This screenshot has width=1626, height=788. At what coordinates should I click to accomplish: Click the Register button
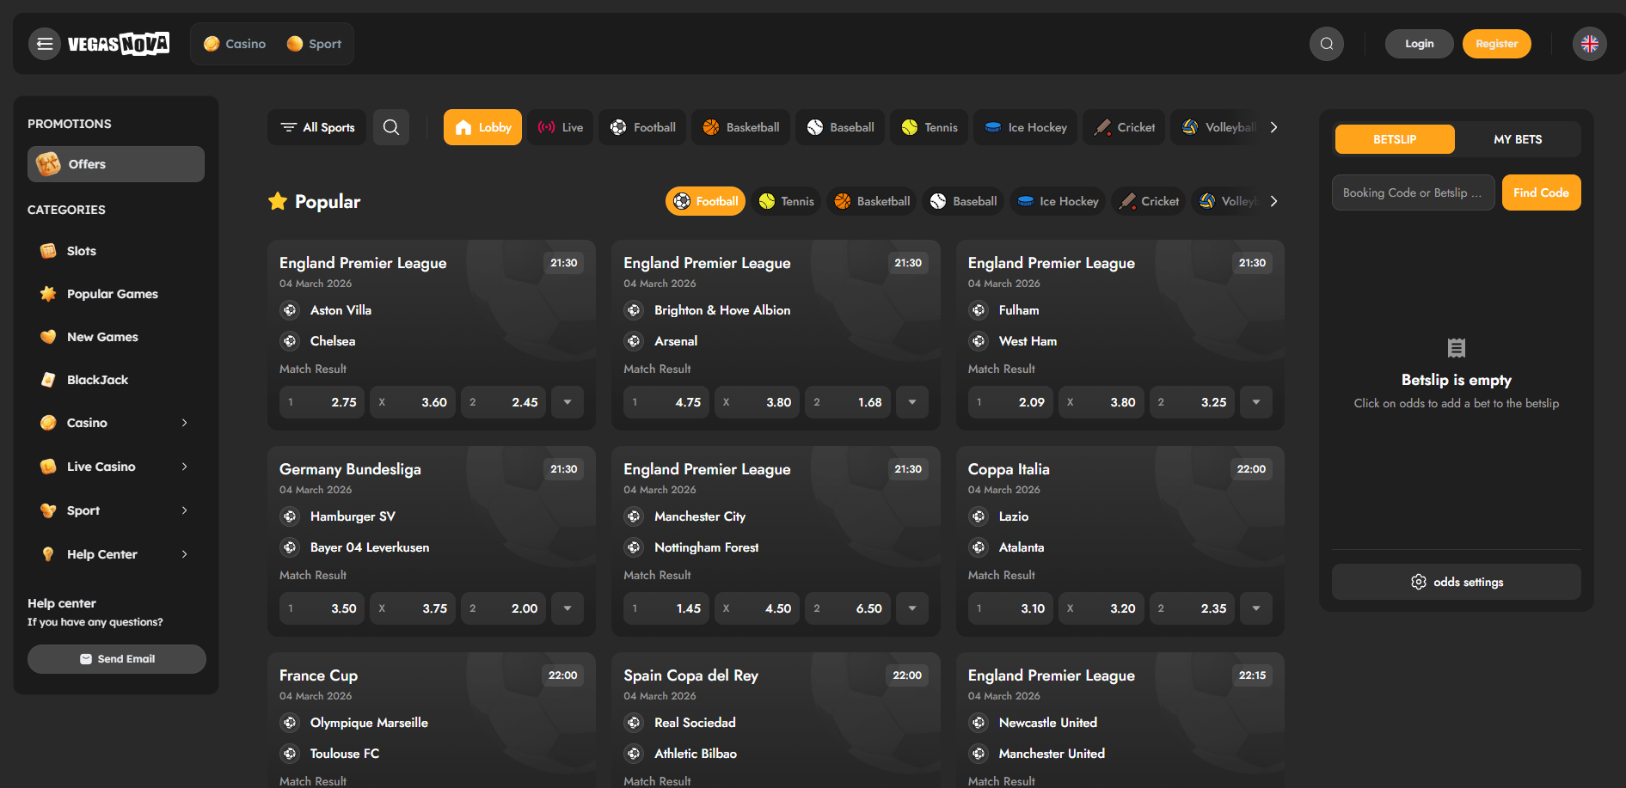pyautogui.click(x=1496, y=43)
